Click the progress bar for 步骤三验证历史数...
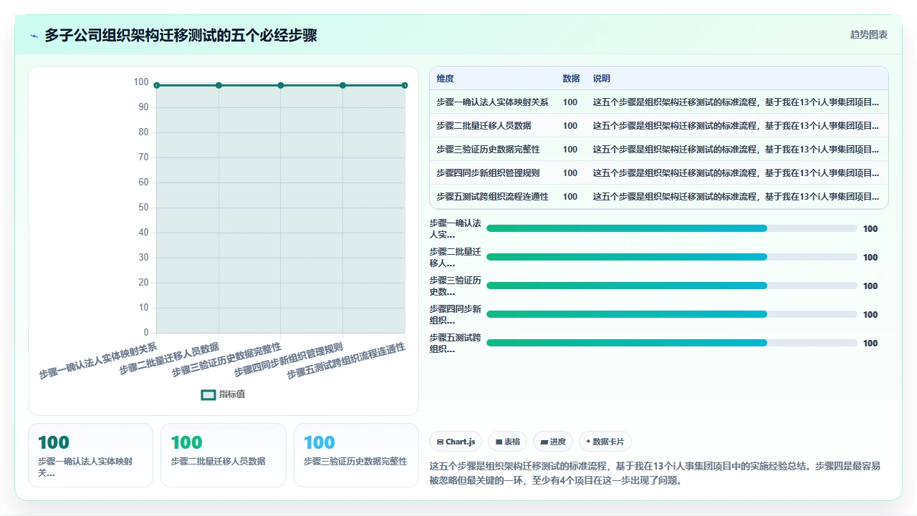Image resolution: width=917 pixels, height=516 pixels. tap(671, 286)
